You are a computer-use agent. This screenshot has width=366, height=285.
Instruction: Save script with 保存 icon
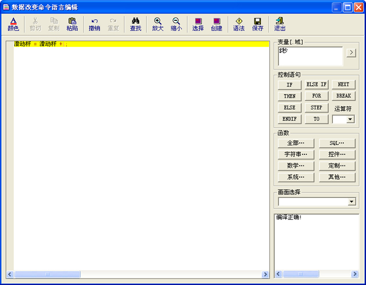point(257,24)
